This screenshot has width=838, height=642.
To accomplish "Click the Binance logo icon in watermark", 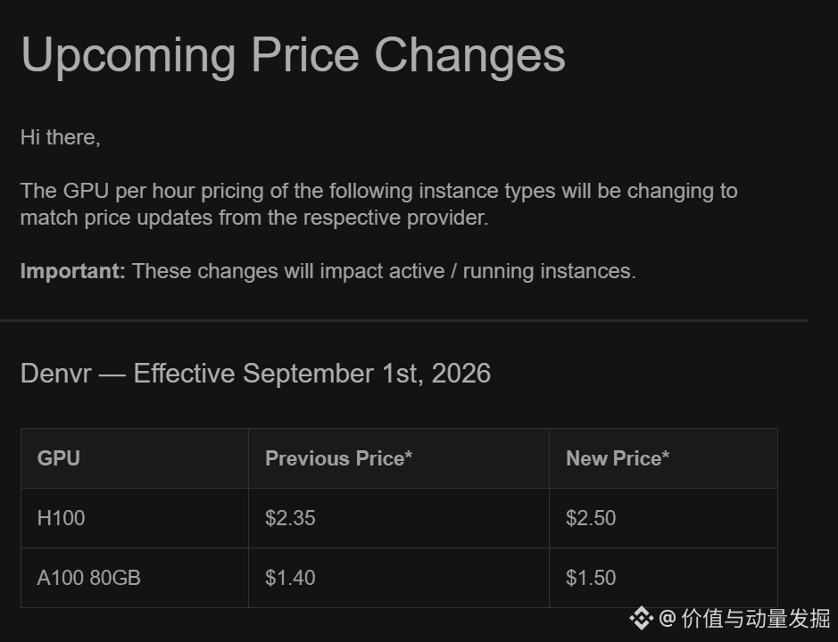I will click(642, 619).
